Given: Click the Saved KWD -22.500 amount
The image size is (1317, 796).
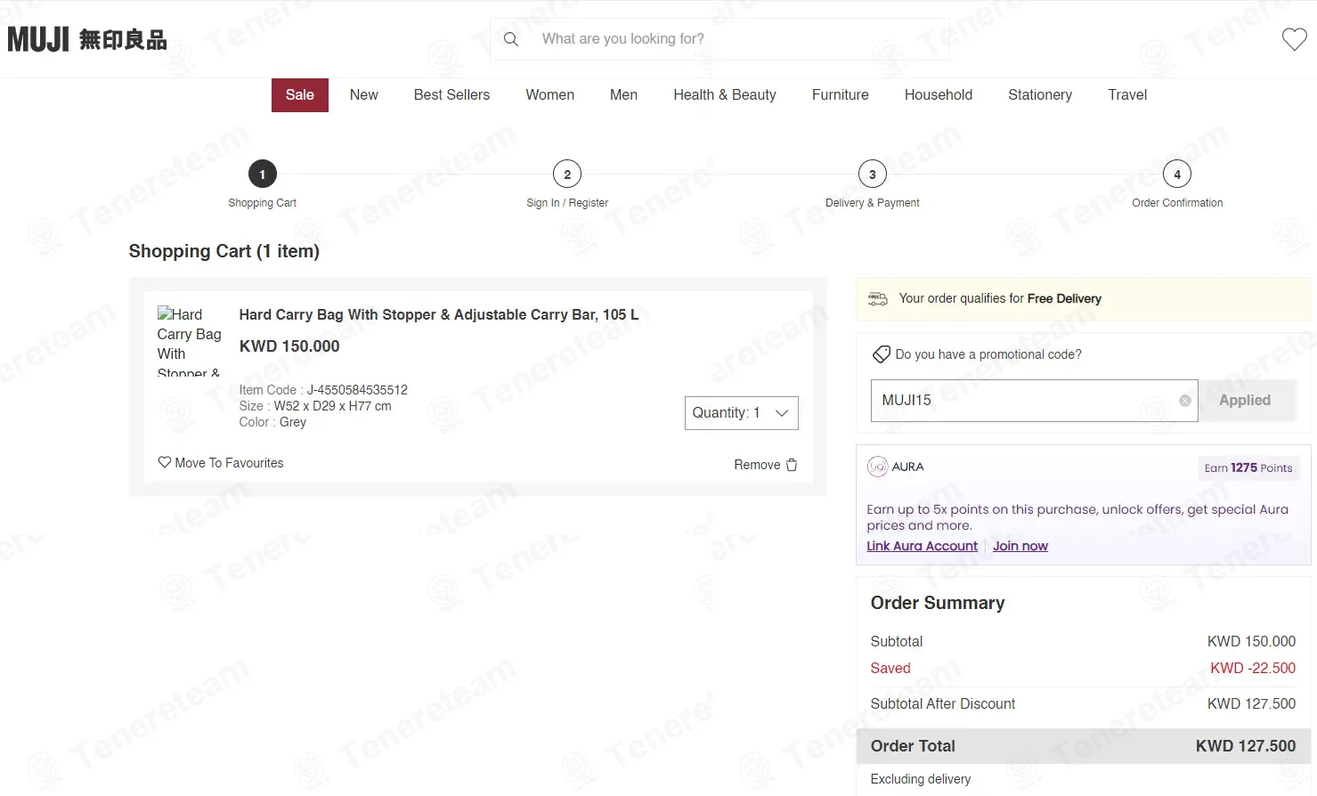Looking at the screenshot, I should [1253, 668].
